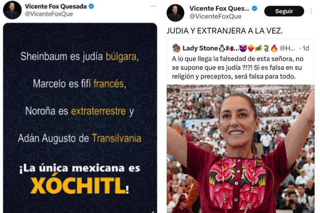The height and width of the screenshot is (213, 320).
Task: Open Vicente Fox Quesada profile name link
Action: click(56, 6)
